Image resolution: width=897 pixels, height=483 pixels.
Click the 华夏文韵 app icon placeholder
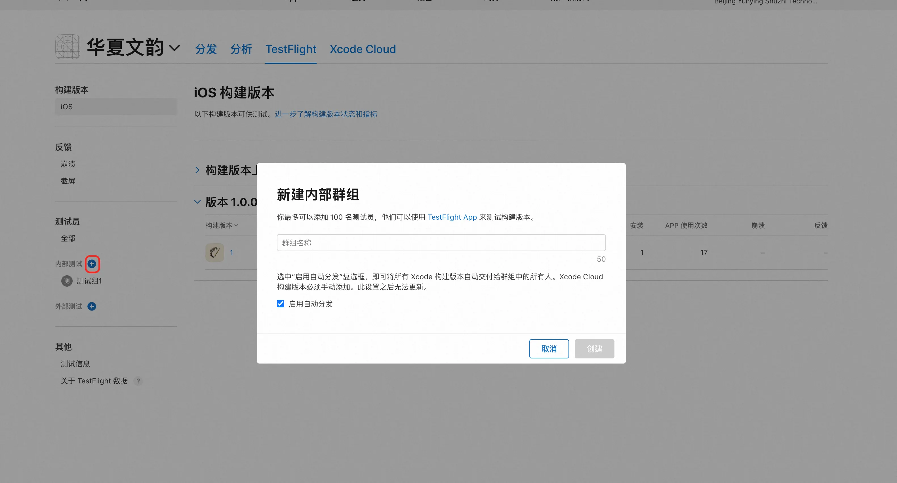(68, 47)
